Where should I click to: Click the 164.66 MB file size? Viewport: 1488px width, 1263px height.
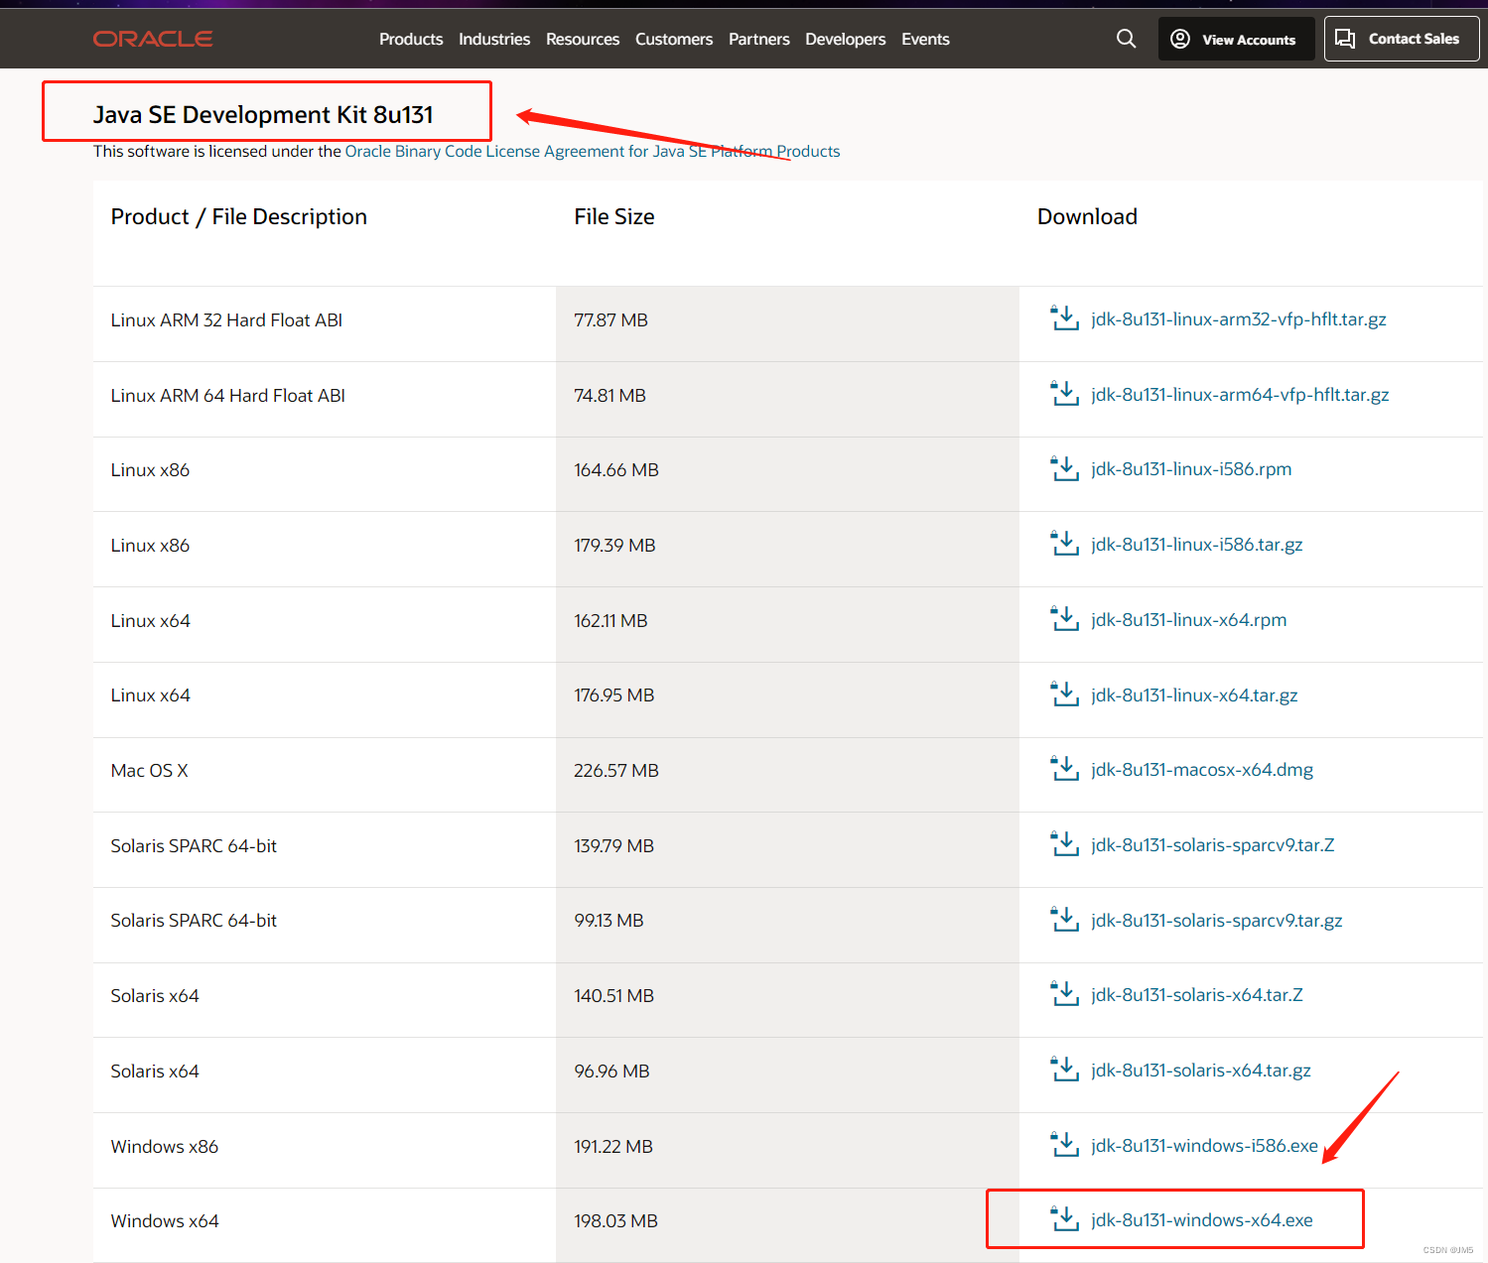(616, 470)
